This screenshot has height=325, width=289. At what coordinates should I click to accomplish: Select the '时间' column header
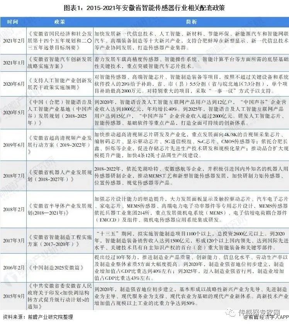[x=13, y=22]
